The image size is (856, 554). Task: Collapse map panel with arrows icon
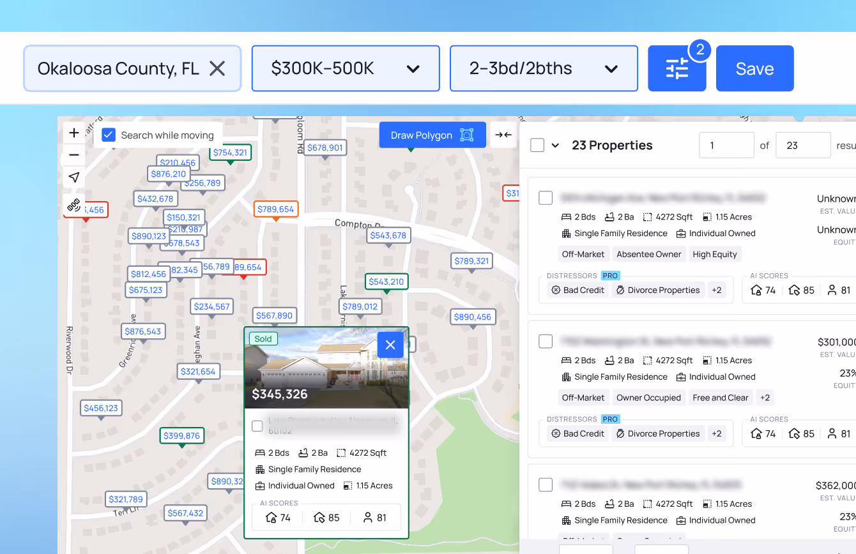tap(503, 135)
